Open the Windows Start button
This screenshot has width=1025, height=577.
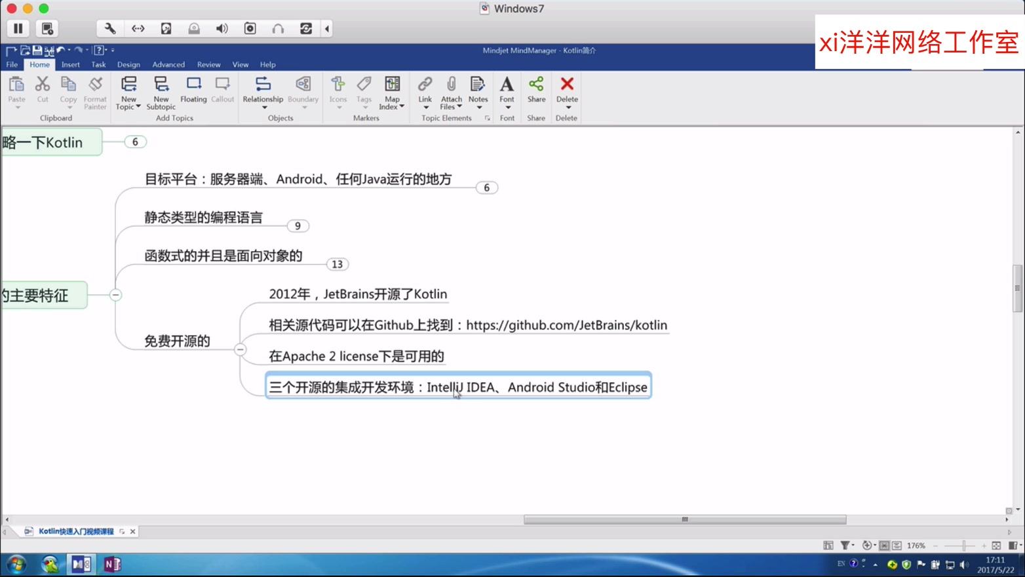pos(16,564)
